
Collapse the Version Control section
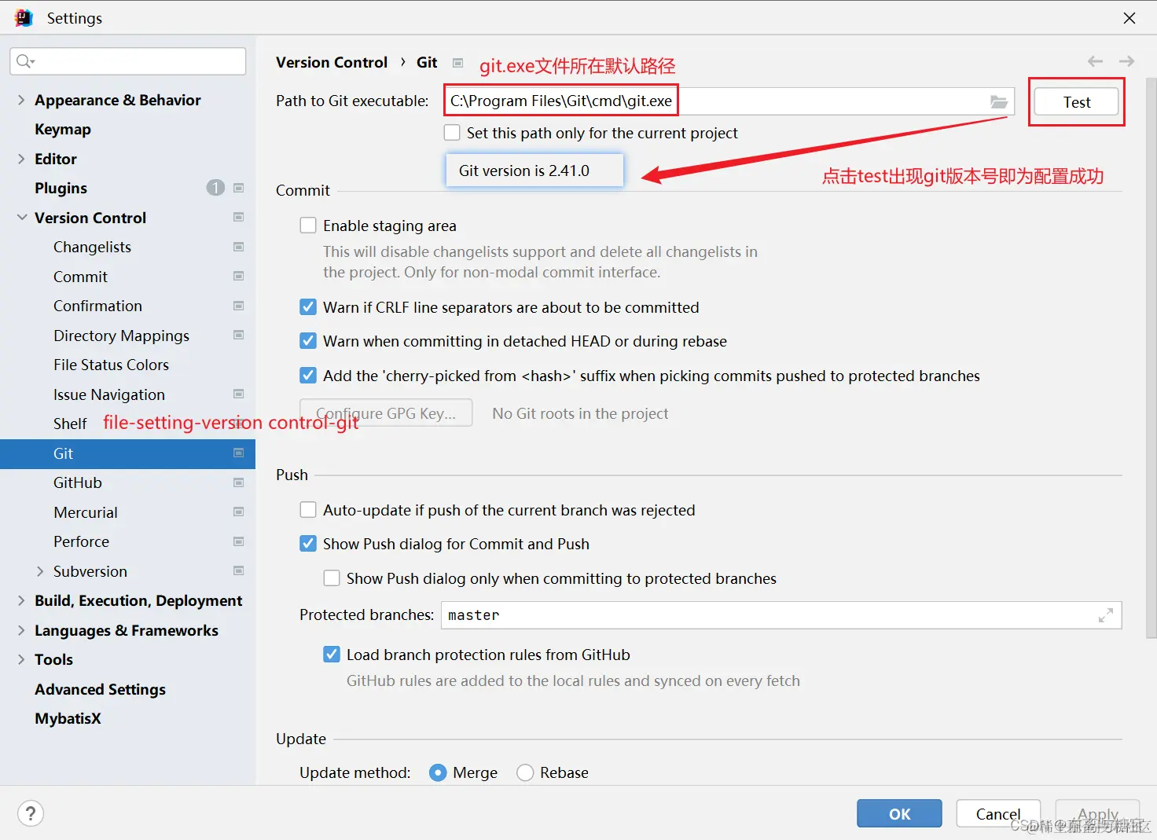click(x=22, y=218)
